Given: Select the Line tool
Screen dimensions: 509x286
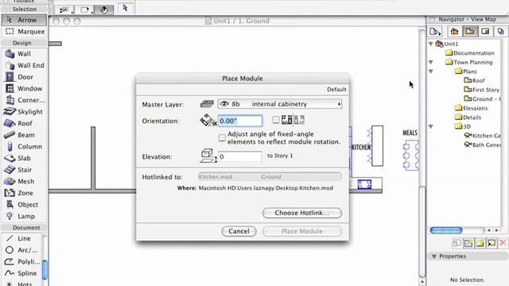Looking at the screenshot, I should [22, 238].
